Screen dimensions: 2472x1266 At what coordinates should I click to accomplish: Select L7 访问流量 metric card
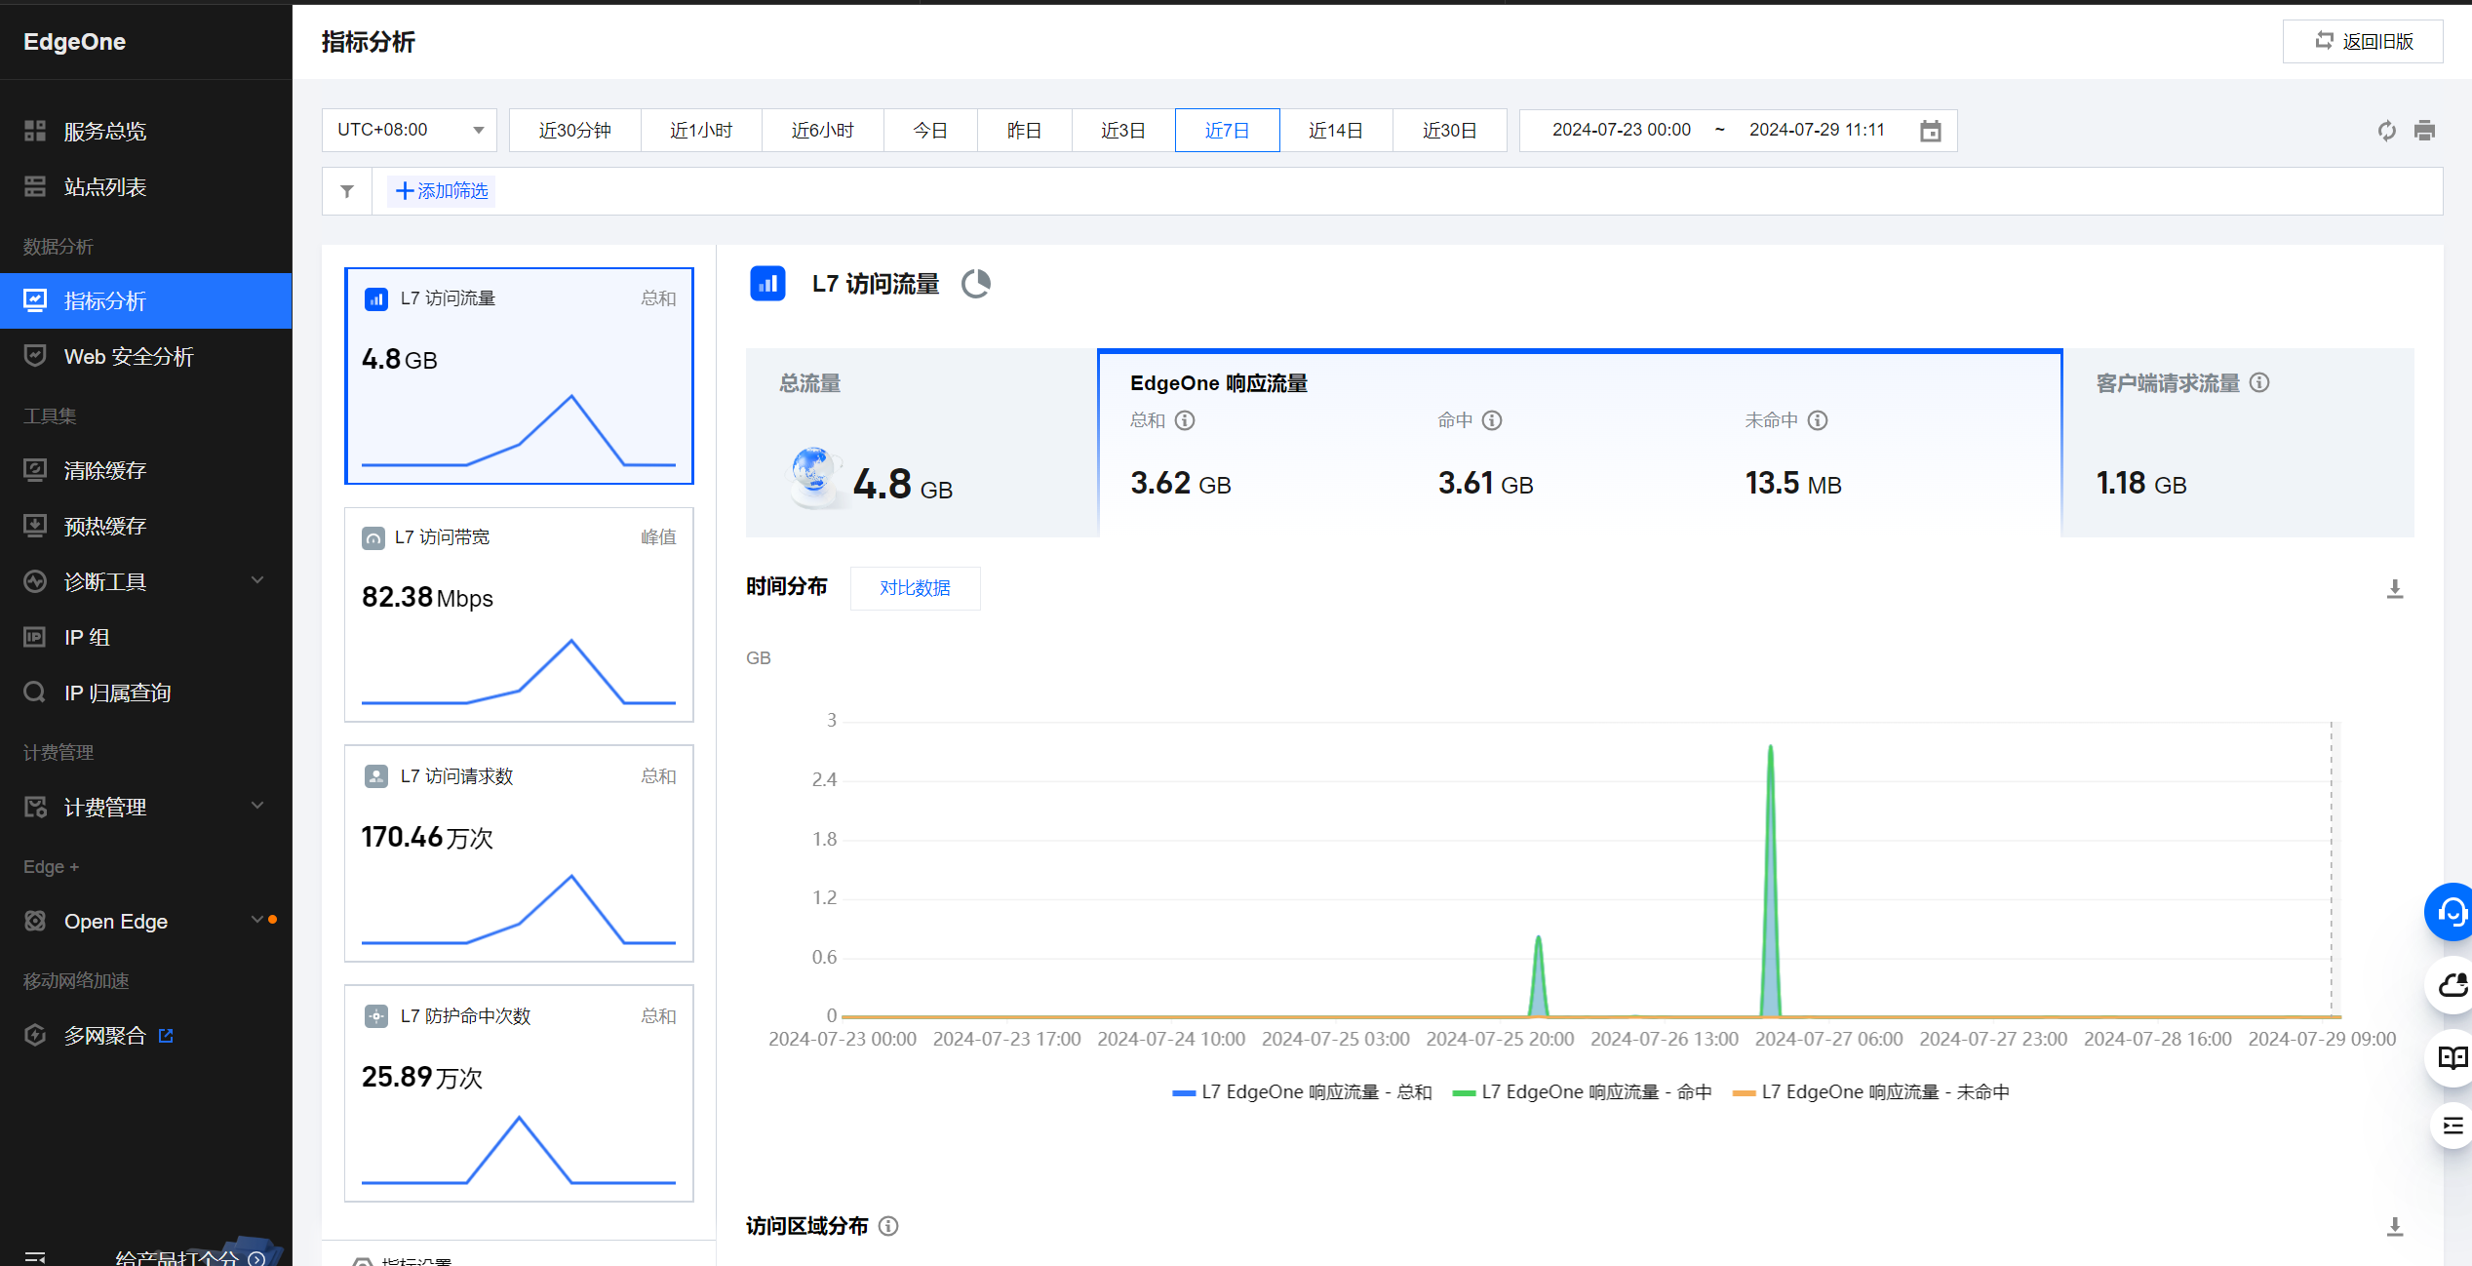click(x=519, y=376)
